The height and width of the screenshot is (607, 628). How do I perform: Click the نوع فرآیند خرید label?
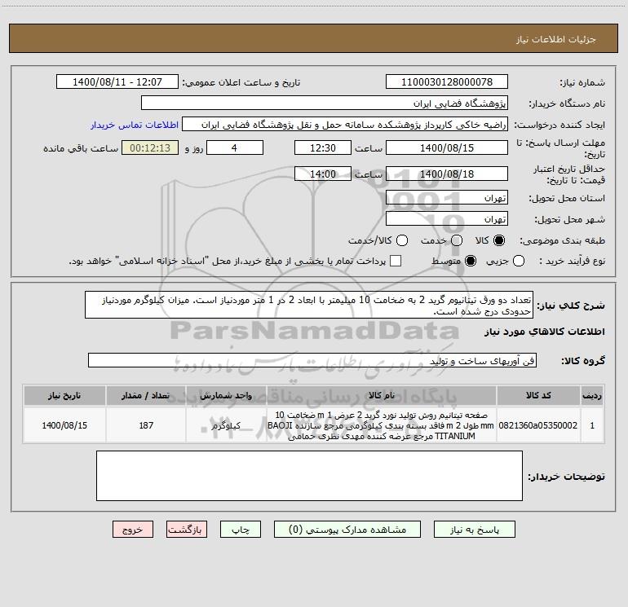(572, 261)
